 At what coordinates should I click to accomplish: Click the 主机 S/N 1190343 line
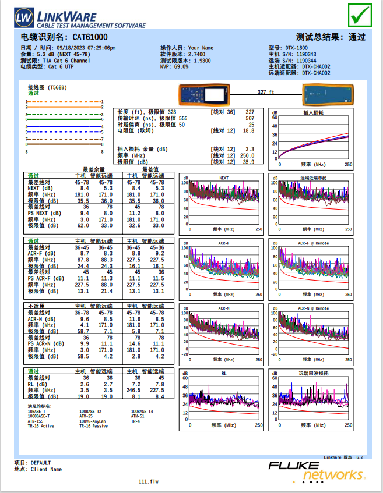tap(292, 54)
